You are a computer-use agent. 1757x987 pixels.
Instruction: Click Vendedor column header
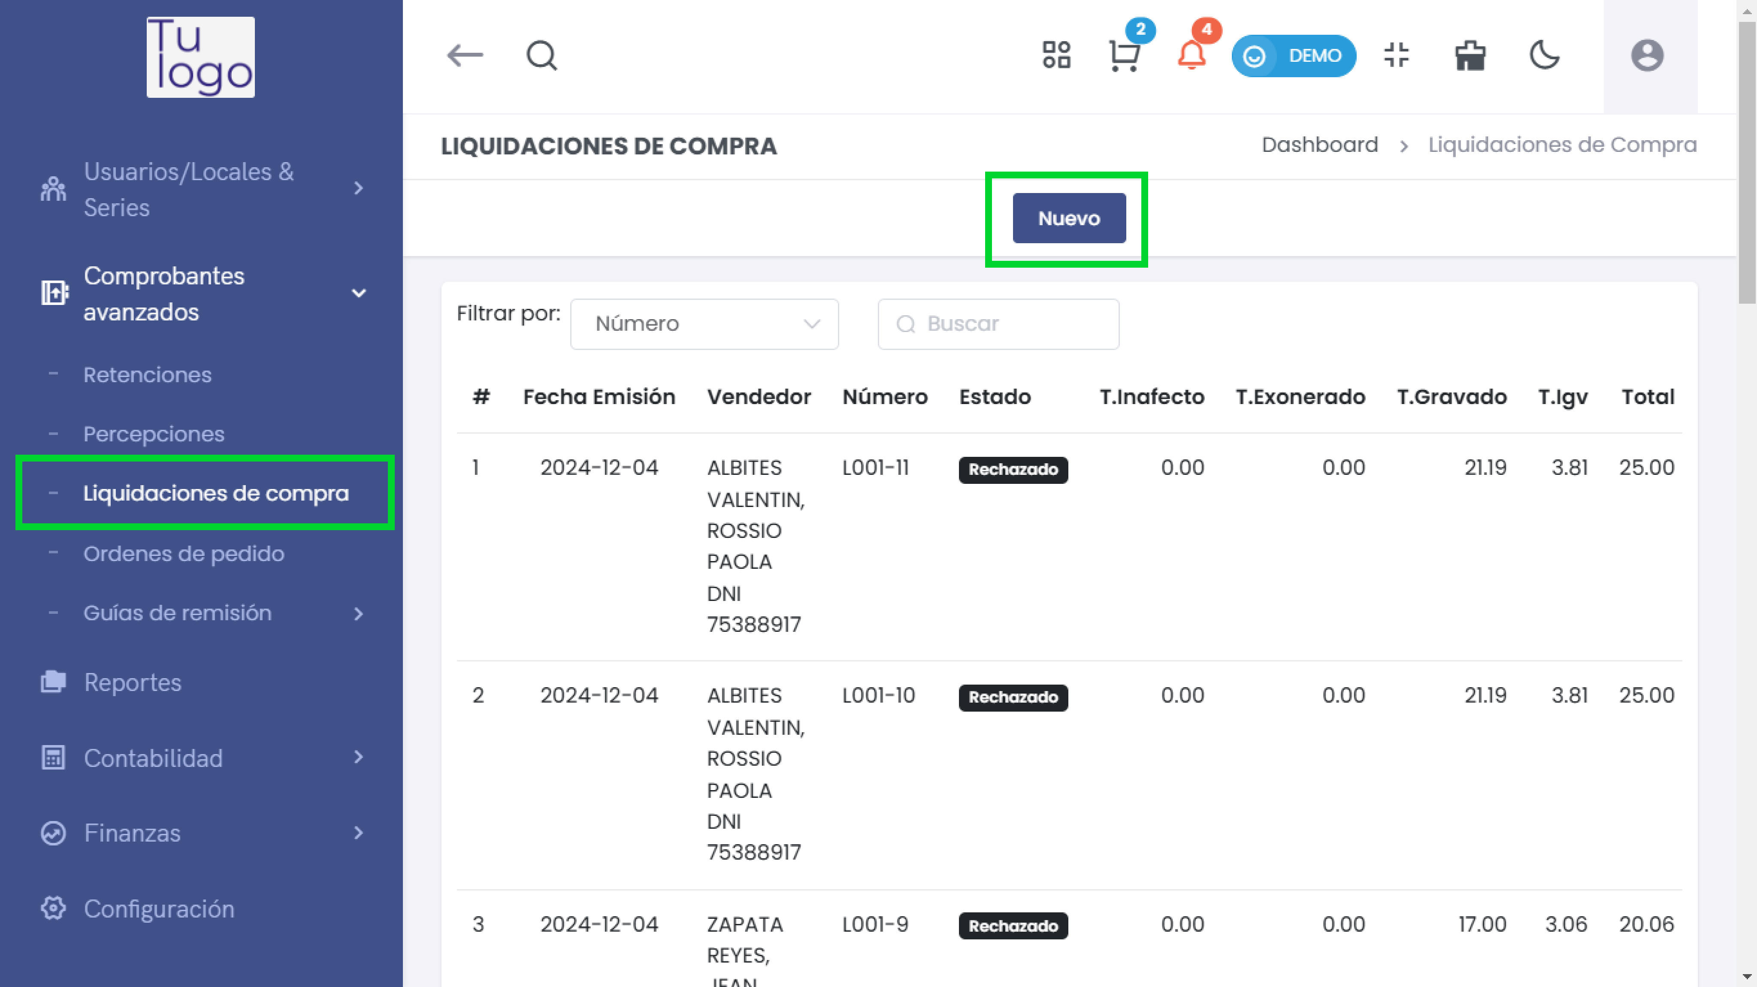pyautogui.click(x=759, y=397)
